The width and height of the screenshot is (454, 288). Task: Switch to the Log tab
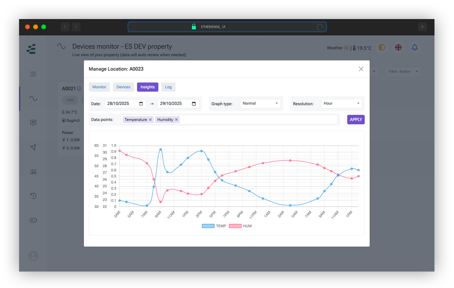(x=168, y=87)
